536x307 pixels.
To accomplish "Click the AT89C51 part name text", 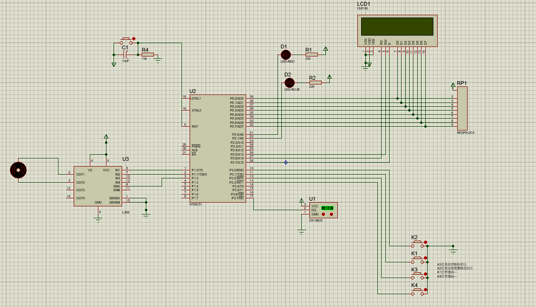I will coord(196,204).
